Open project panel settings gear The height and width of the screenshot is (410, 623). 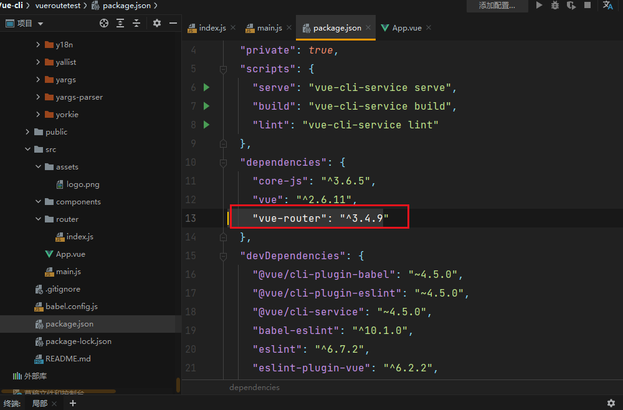pyautogui.click(x=157, y=24)
